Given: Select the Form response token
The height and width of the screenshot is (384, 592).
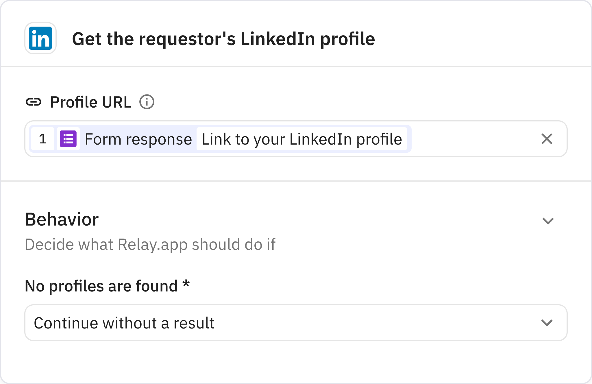Looking at the screenshot, I should (138, 139).
